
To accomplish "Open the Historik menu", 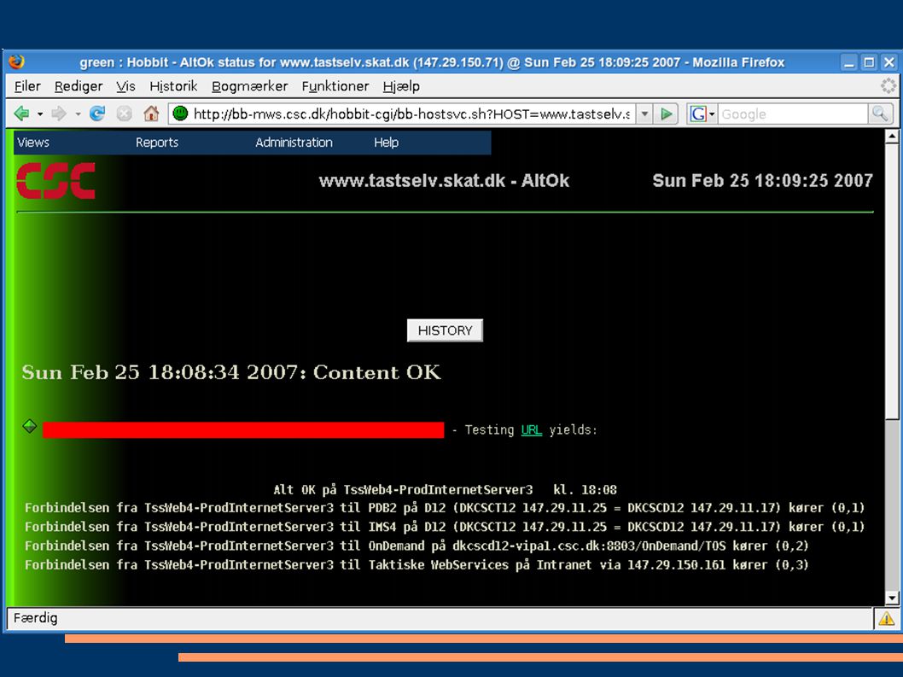I will coord(173,86).
